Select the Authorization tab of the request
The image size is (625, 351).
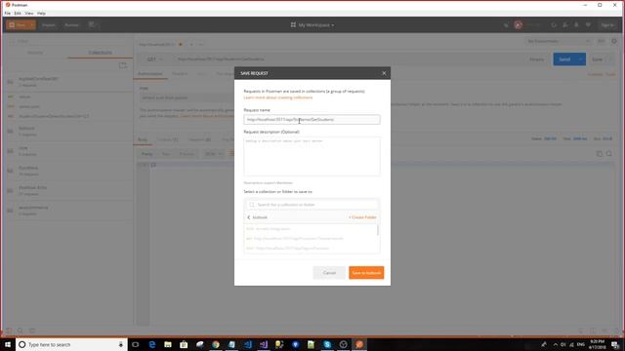[x=150, y=74]
